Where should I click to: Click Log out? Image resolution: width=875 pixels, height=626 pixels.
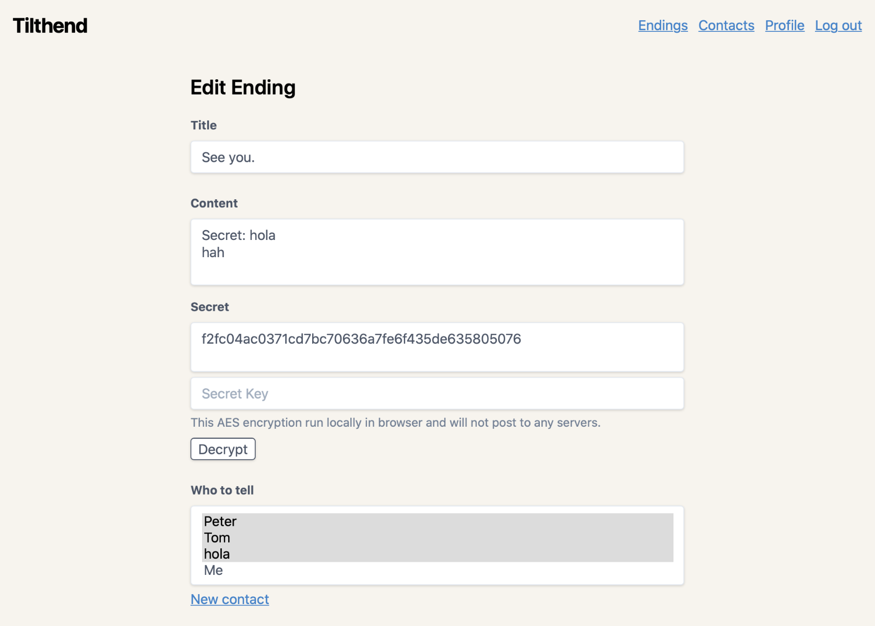[x=838, y=26]
